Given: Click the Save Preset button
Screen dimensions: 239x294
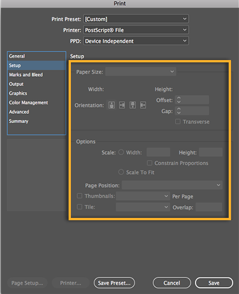Looking at the screenshot, I should click(114, 283).
